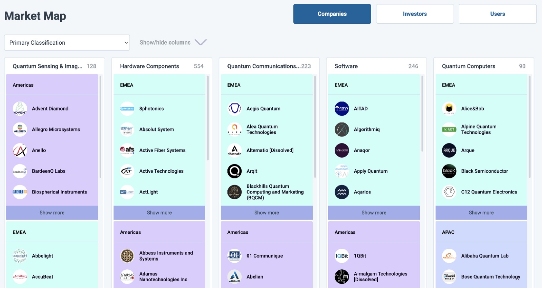Click the Active Fiber Systems logo icon
This screenshot has height=288, width=542.
point(127,150)
